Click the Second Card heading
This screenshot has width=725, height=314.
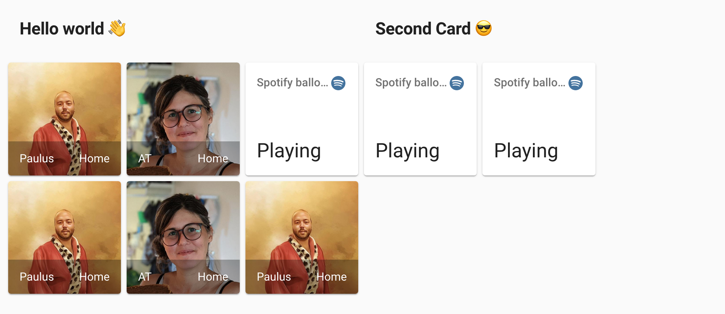pos(423,29)
